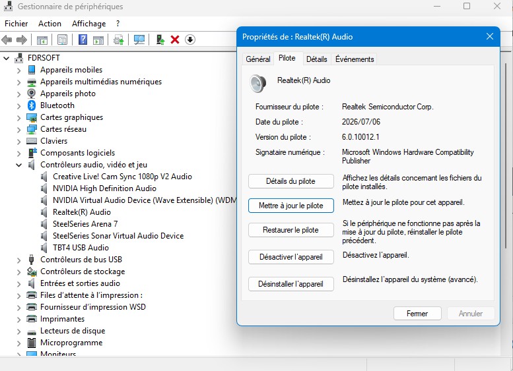This screenshot has height=371, width=513.
Task: Expand the Appareils mobiles chevron
Action: coord(19,71)
